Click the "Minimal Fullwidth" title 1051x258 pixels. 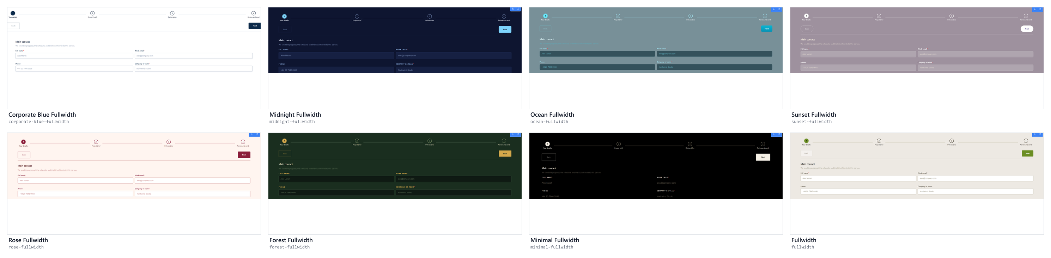tap(554, 240)
